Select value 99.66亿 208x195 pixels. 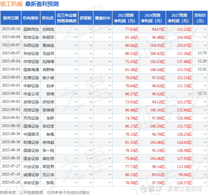tap(185, 175)
